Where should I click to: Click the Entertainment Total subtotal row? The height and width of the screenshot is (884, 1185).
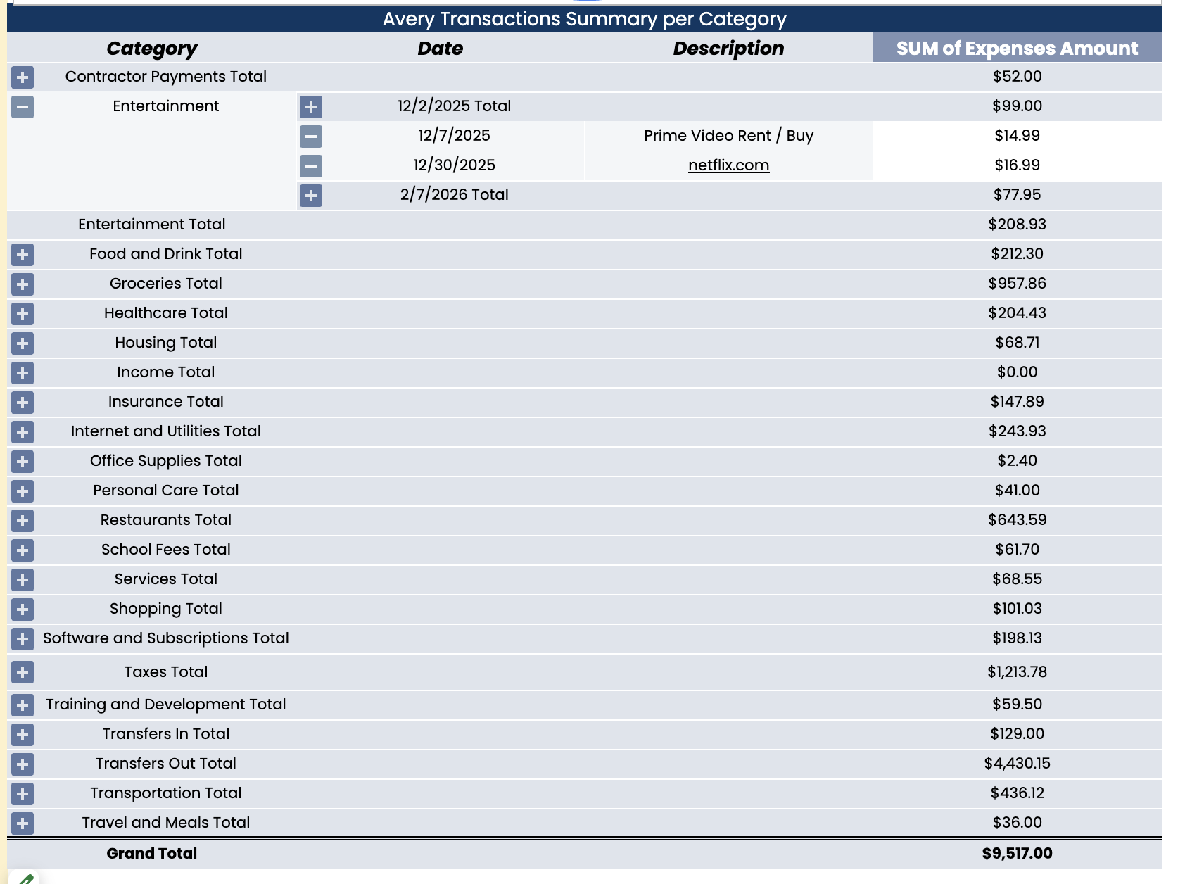pos(152,225)
